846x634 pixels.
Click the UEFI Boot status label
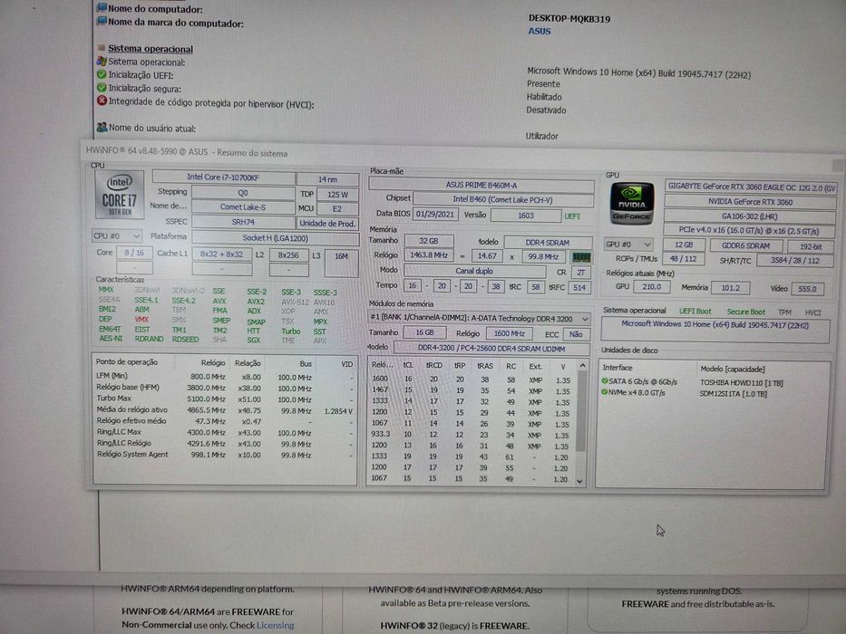695,311
